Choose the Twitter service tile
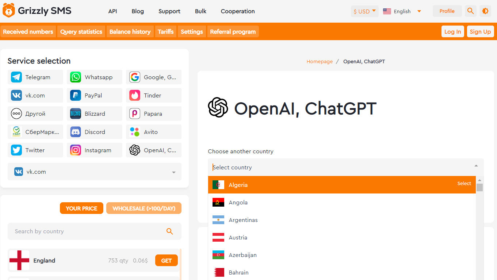 click(x=35, y=150)
